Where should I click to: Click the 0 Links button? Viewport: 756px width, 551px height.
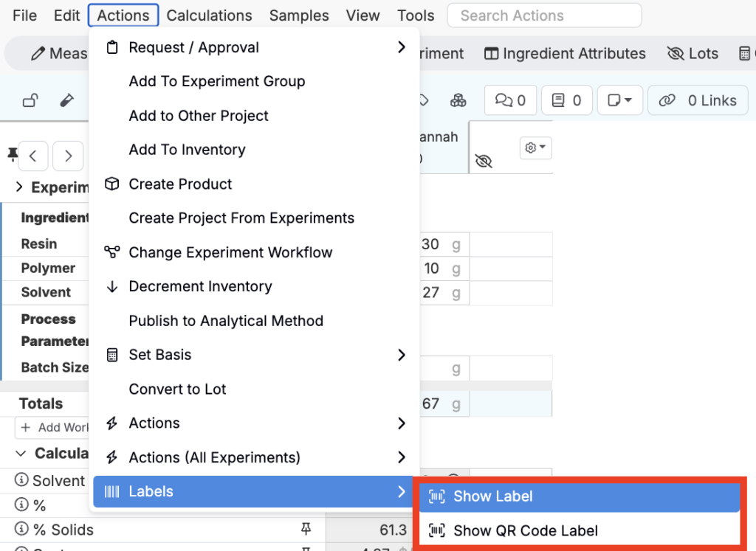698,101
